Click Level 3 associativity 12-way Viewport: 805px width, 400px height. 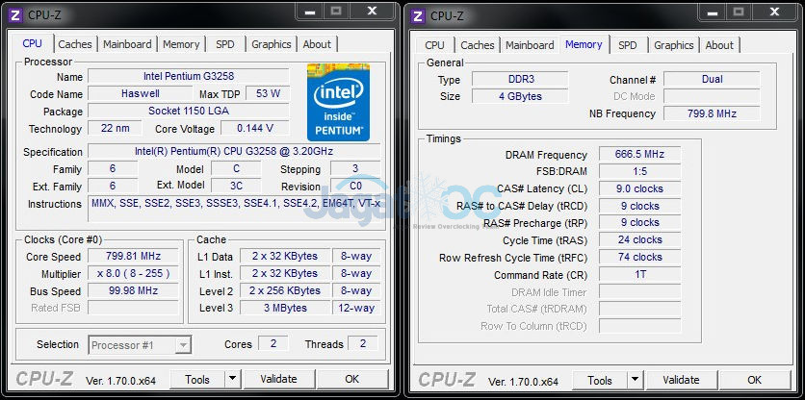click(x=356, y=308)
